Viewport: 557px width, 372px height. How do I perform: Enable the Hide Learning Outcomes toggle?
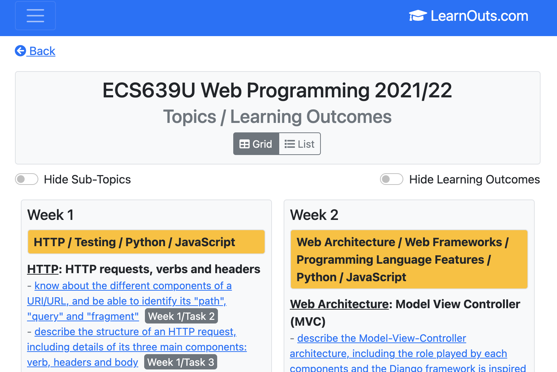391,179
